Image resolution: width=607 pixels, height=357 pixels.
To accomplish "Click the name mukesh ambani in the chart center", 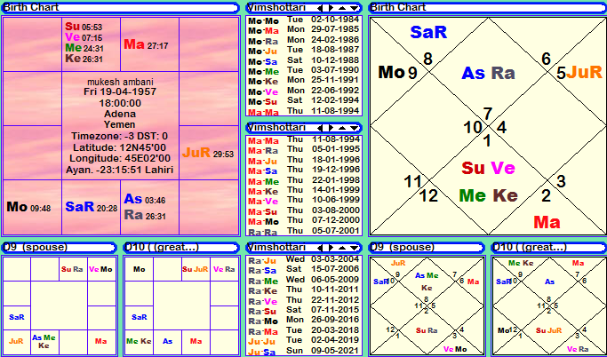I will pos(120,82).
